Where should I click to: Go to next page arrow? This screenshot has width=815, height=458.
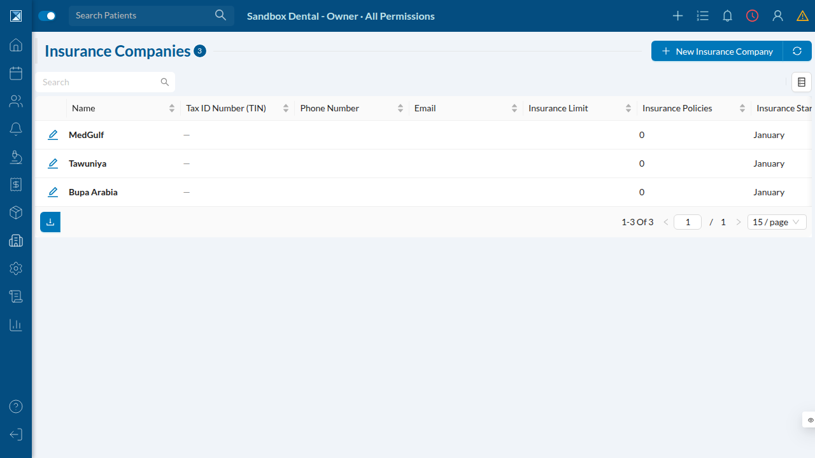[739, 222]
